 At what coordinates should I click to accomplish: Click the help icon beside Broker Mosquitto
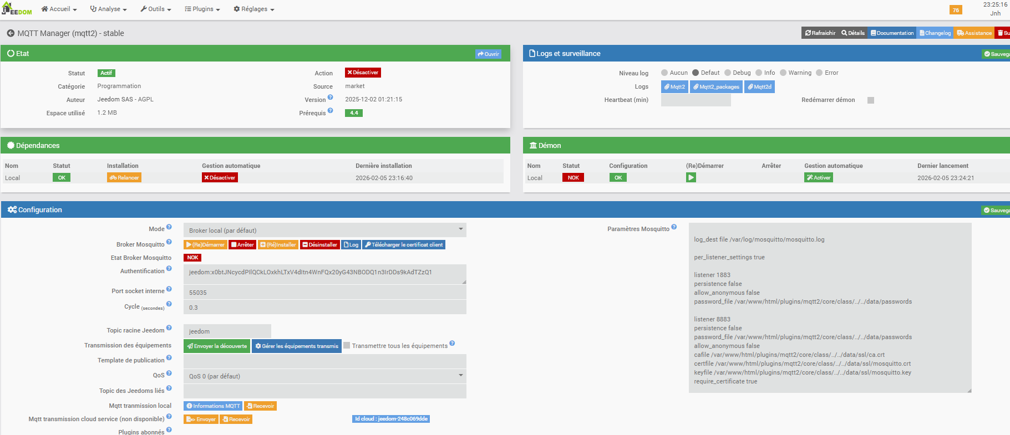point(169,242)
